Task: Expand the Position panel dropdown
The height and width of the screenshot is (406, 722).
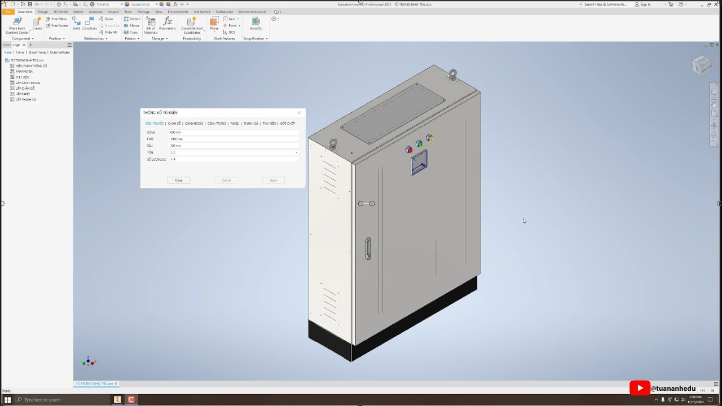Action: pos(57,38)
